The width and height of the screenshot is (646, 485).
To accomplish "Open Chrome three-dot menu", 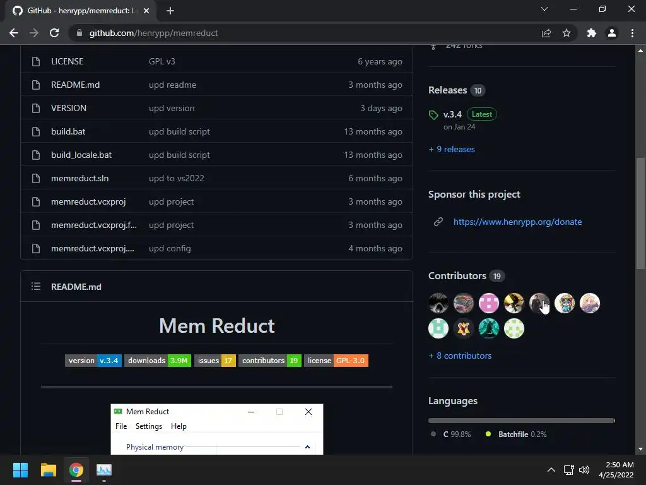I will point(632,33).
